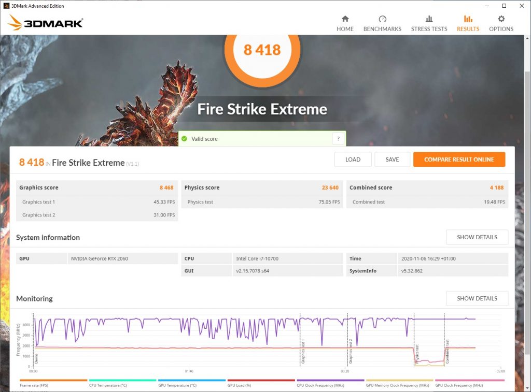Click the Physics test marker on chart
The height and width of the screenshot is (392, 531).
pyautogui.click(x=417, y=354)
